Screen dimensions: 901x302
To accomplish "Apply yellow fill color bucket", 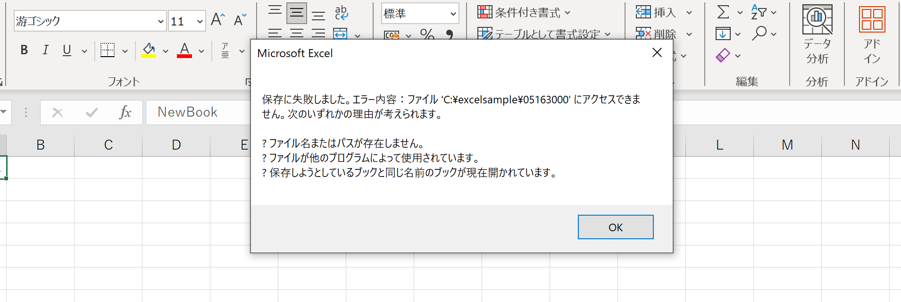I will (149, 50).
